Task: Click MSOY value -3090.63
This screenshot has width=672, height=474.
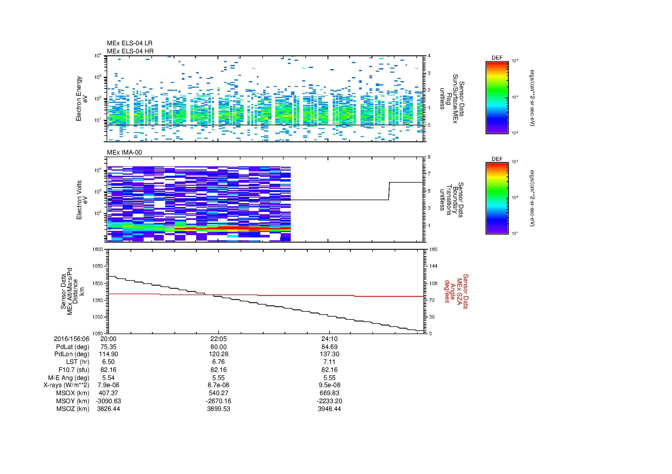Action: (x=108, y=401)
